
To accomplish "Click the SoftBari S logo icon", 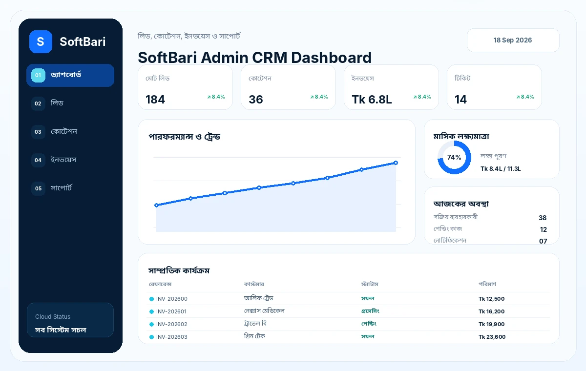I will click(x=41, y=41).
